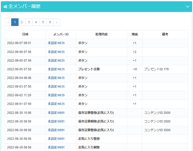The width and height of the screenshot is (193, 151).
Task: Navigate to page 5 of results
Action: pyautogui.click(x=43, y=22)
